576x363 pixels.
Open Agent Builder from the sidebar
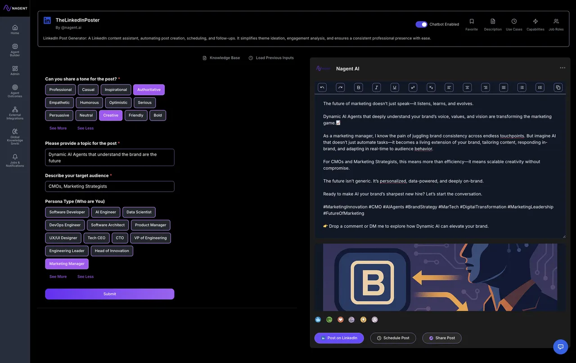tap(15, 50)
